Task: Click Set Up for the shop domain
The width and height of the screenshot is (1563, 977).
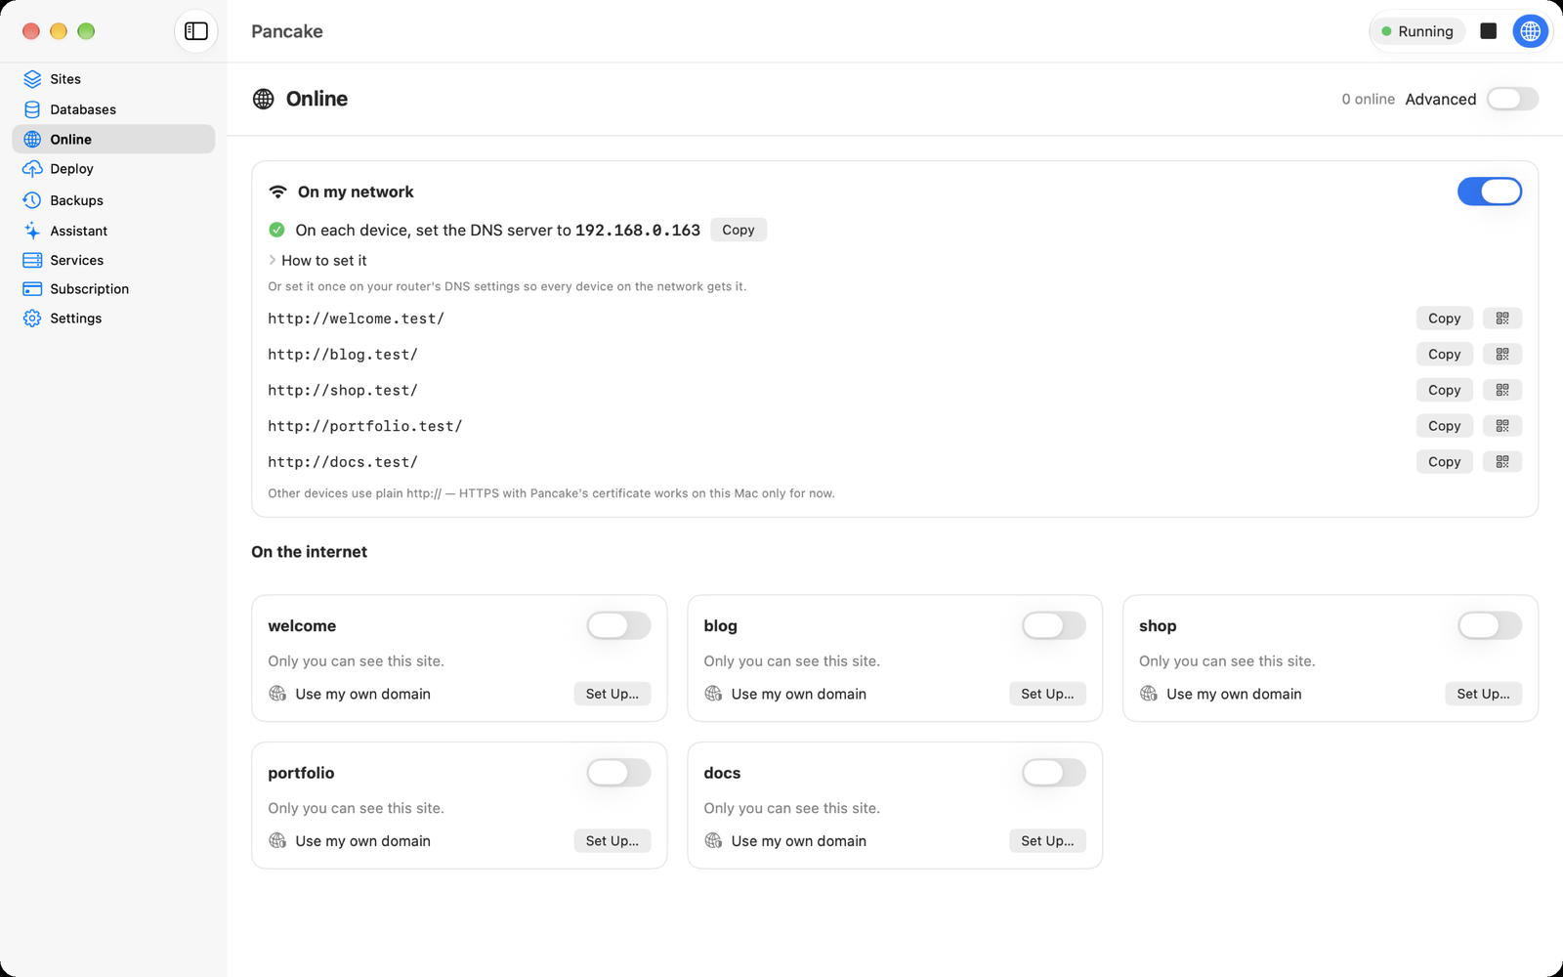Action: click(x=1483, y=694)
